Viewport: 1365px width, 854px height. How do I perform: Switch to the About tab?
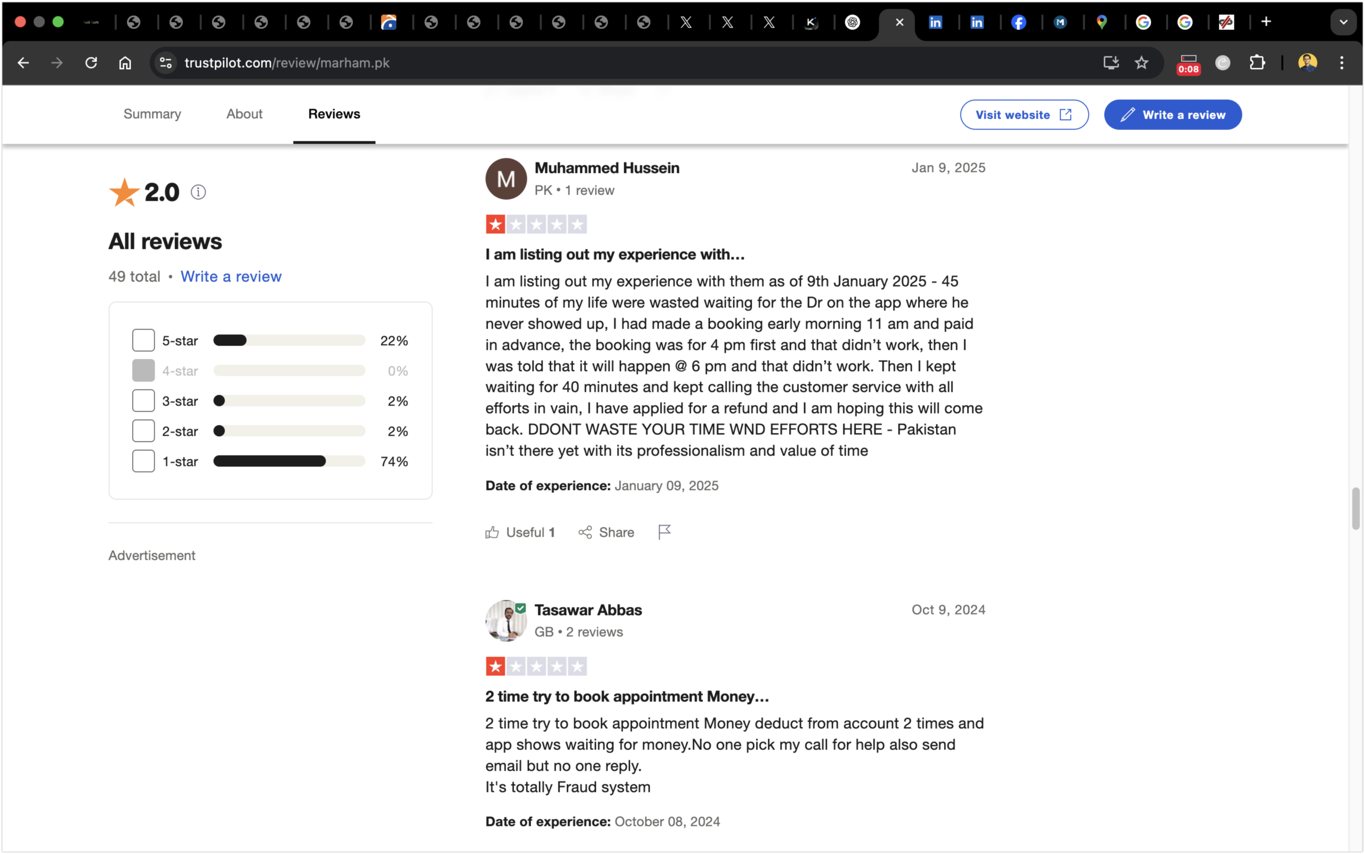click(244, 114)
